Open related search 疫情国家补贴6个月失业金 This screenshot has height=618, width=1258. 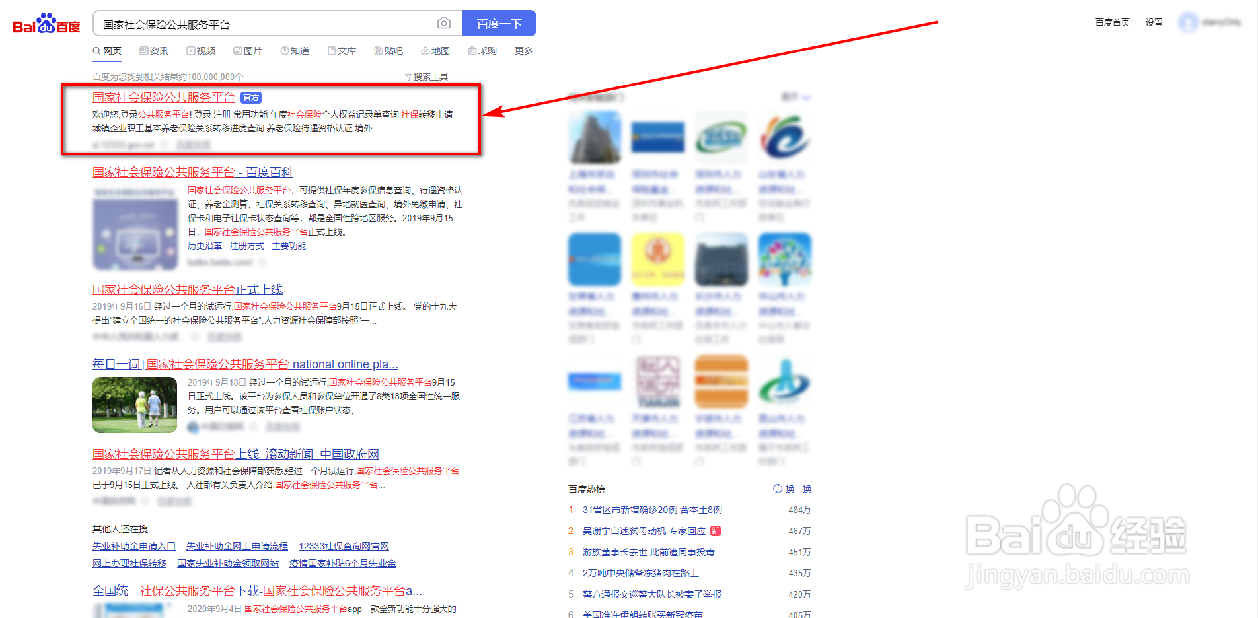tap(343, 563)
